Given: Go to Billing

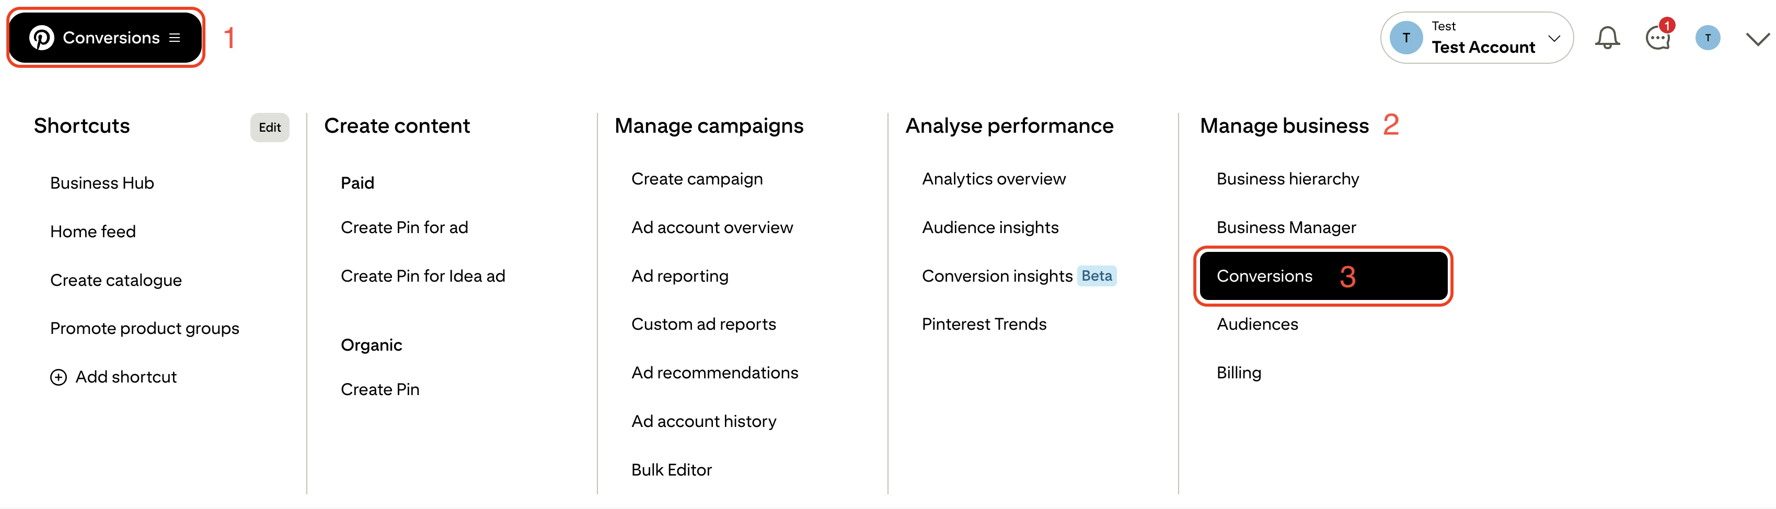Looking at the screenshot, I should click(x=1239, y=373).
